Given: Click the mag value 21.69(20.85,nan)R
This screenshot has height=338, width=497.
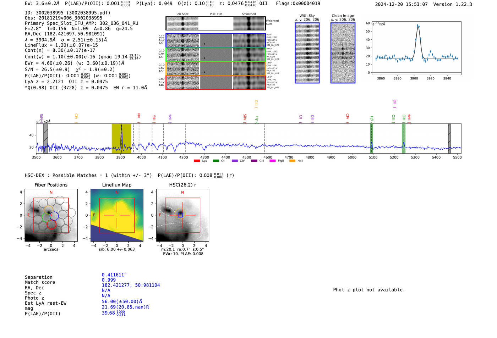Looking at the screenshot, I should 125,307.
